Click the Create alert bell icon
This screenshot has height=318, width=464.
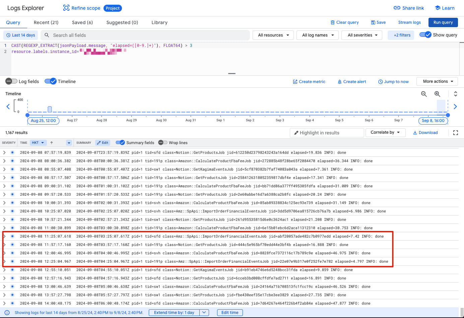point(340,82)
